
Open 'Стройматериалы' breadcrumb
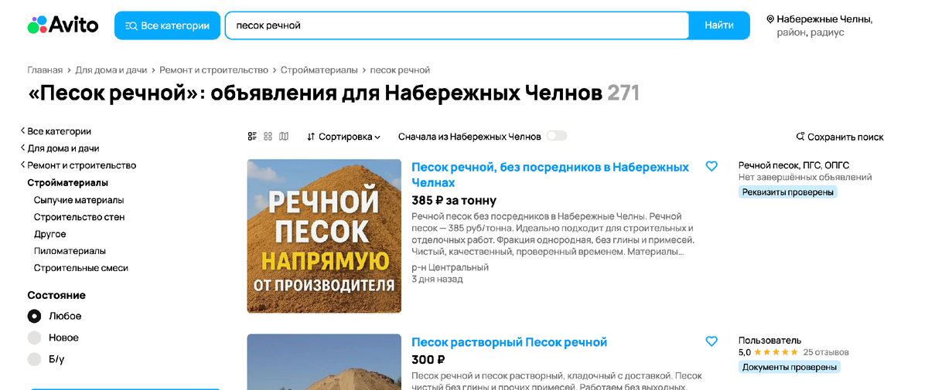pyautogui.click(x=319, y=70)
